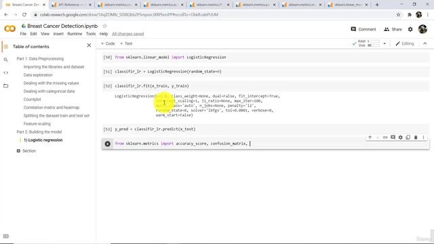This screenshot has width=434, height=244.
Task: Move cell down arrow icon
Action: (377, 137)
